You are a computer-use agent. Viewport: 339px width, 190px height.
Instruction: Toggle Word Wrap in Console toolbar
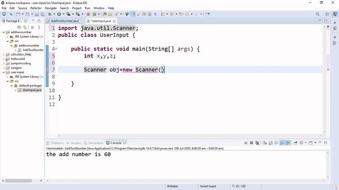[x=276, y=143]
